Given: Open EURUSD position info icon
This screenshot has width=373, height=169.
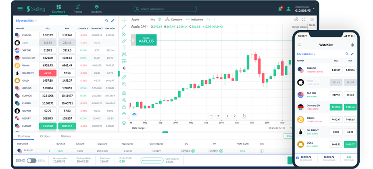Looking at the screenshot, I should [x=262, y=151].
